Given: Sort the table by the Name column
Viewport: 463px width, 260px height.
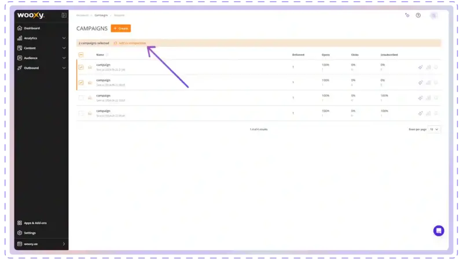Looking at the screenshot, I should coord(100,55).
